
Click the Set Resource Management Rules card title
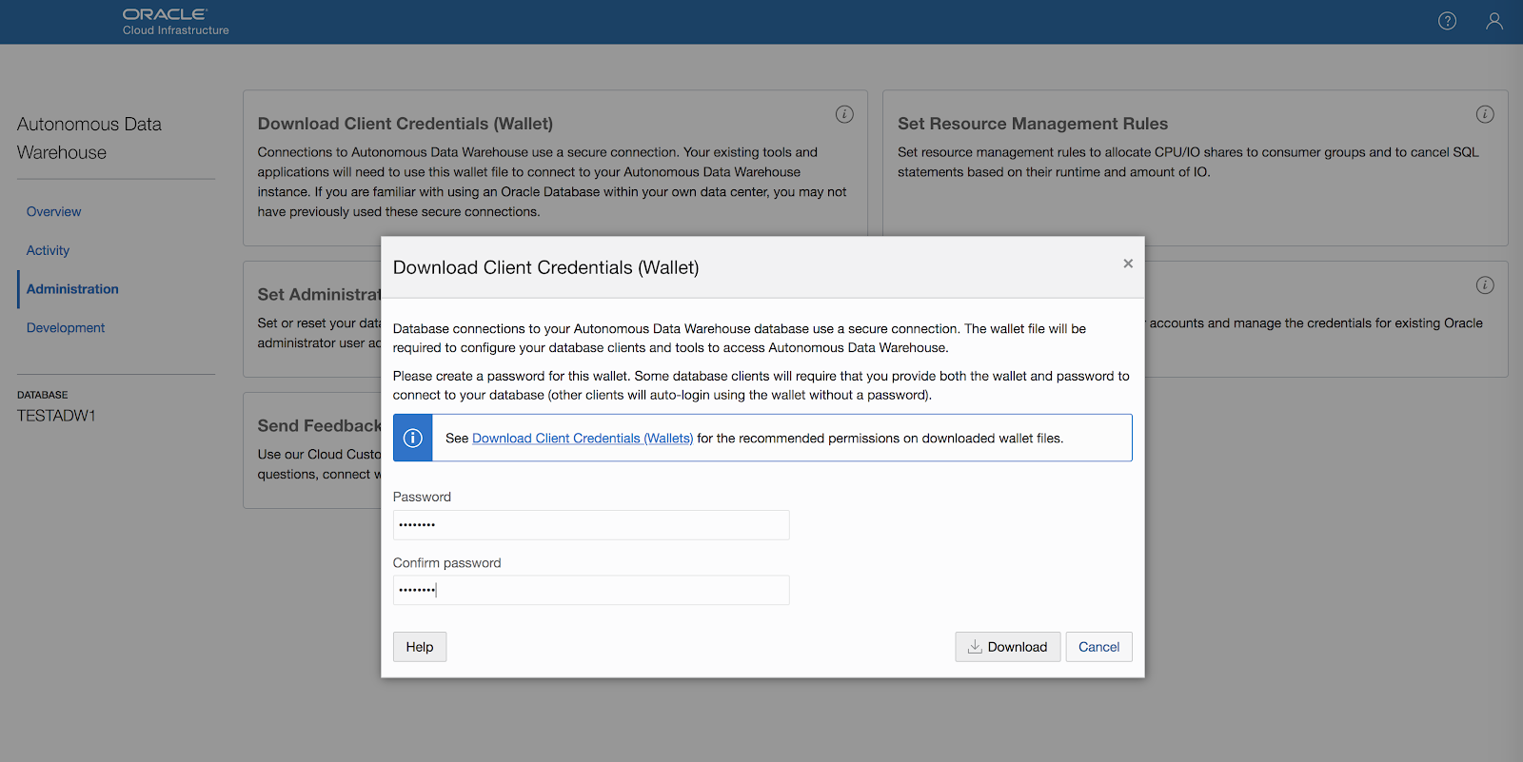[1033, 124]
